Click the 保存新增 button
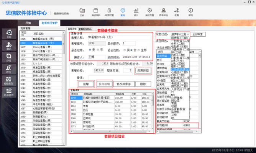Viewport: 256px width, 153px height. click(104, 84)
